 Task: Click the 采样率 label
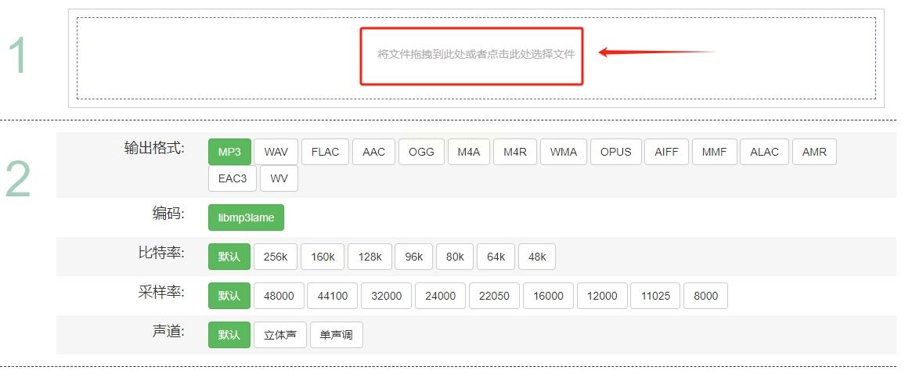[x=161, y=292]
